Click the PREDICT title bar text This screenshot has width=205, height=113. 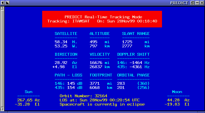(179, 3)
